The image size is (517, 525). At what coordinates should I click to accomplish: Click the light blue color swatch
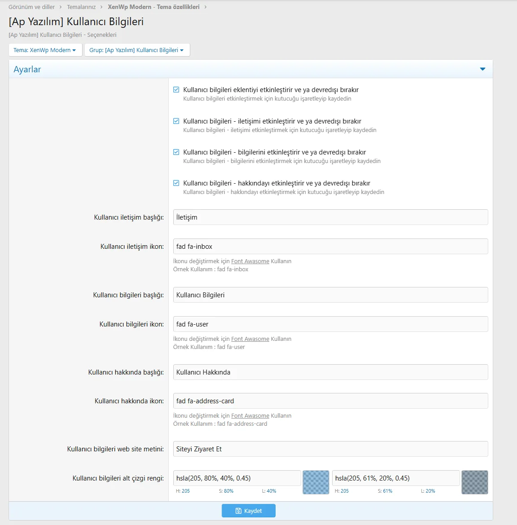[316, 482]
